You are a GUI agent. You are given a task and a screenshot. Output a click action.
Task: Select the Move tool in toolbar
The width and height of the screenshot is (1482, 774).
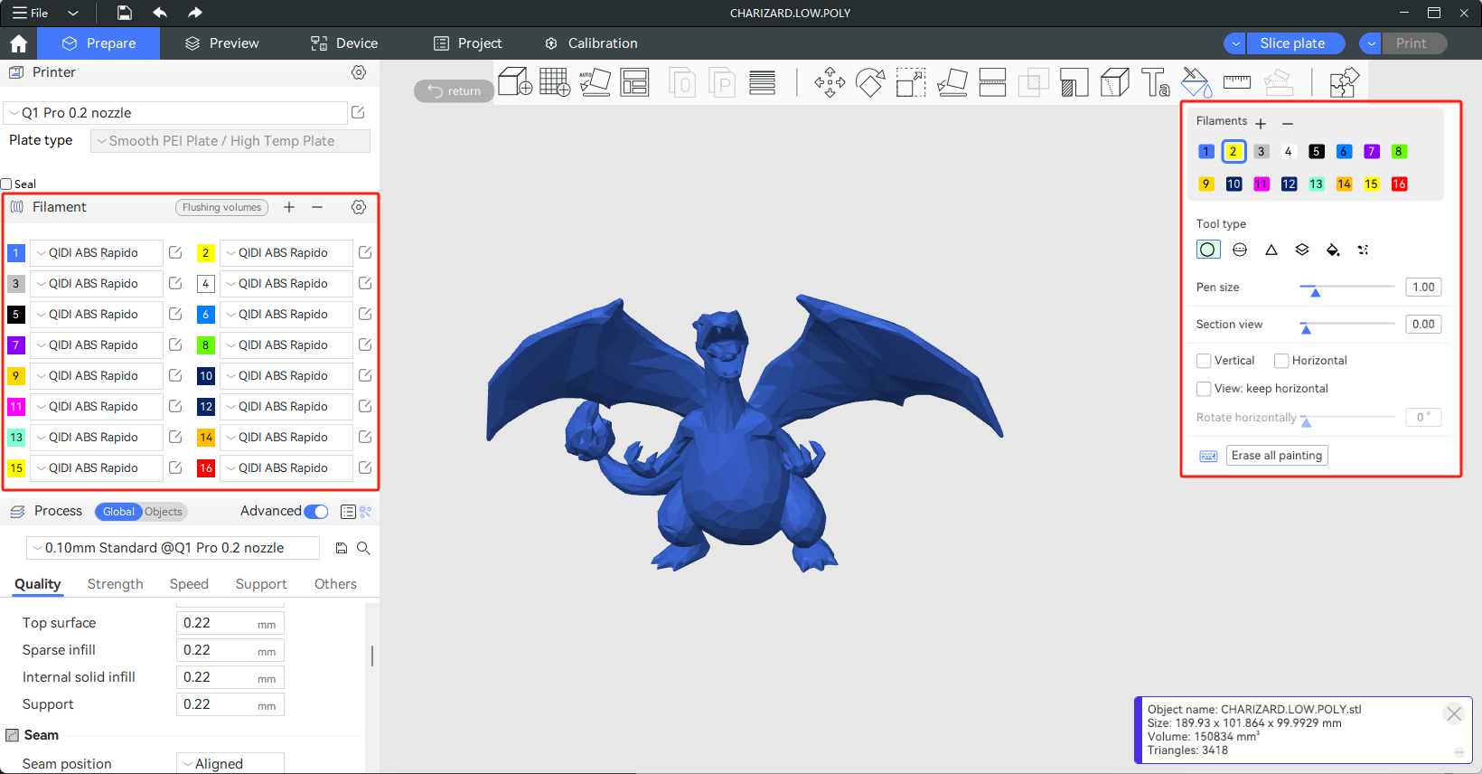coord(829,82)
